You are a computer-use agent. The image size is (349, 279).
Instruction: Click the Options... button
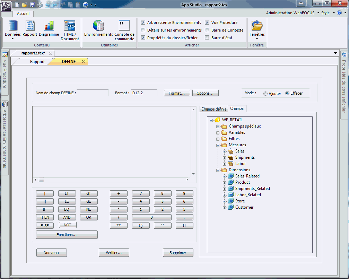tap(205, 93)
